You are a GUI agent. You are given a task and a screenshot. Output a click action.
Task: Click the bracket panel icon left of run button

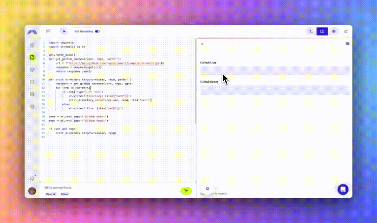[48, 31]
